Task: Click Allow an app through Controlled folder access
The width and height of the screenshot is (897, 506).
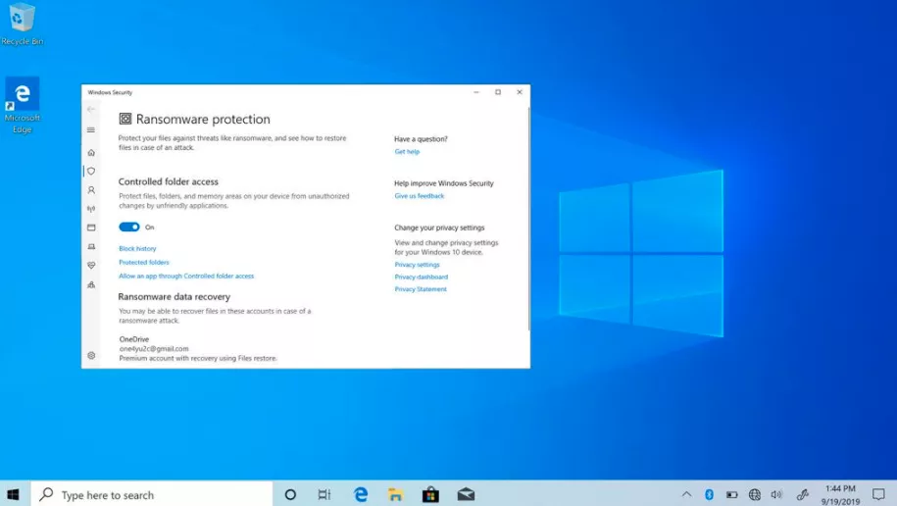Action: point(186,276)
